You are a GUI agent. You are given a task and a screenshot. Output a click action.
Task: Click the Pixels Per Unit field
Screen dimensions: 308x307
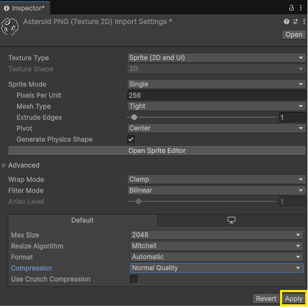coord(217,95)
